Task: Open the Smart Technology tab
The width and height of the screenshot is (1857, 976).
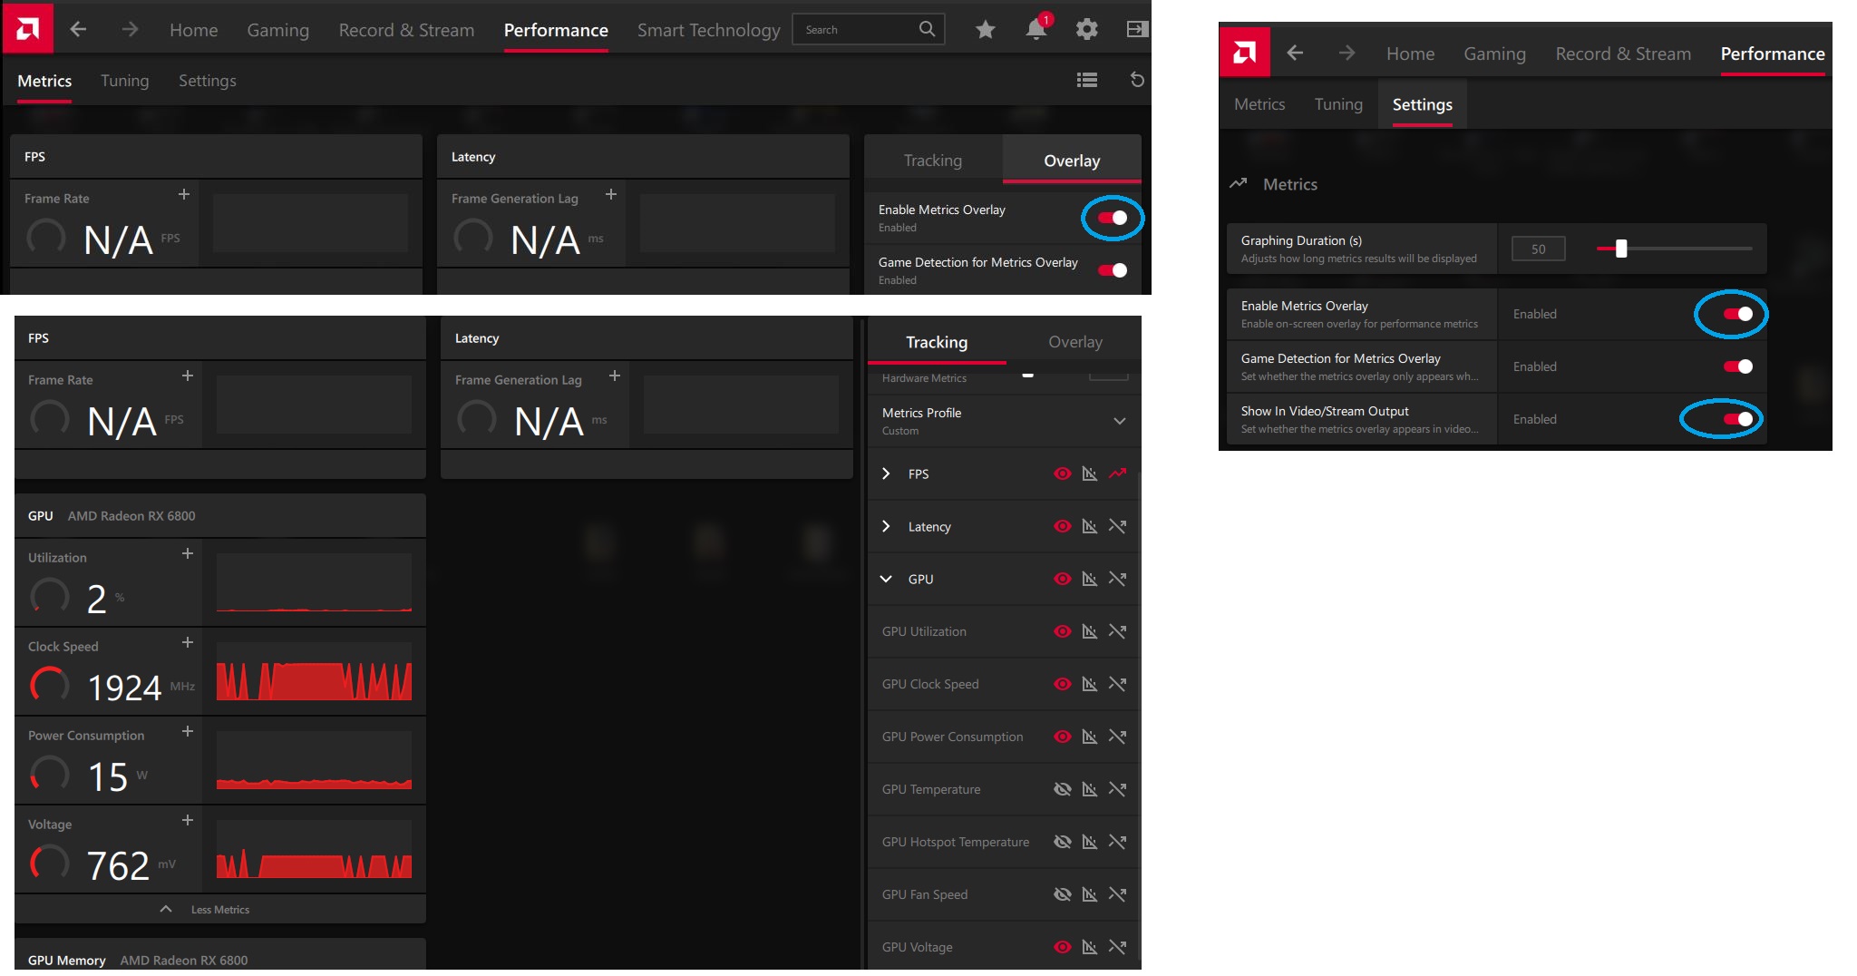Action: (x=708, y=30)
